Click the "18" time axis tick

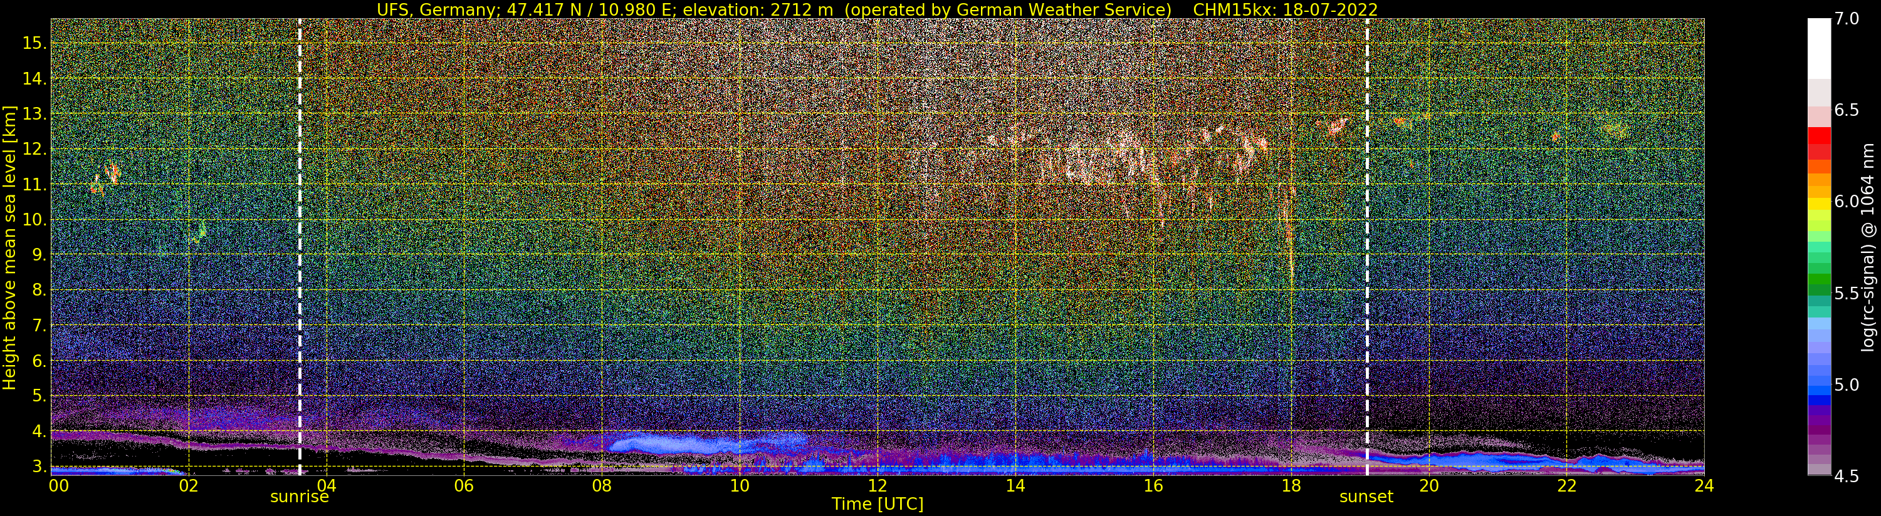tap(1291, 486)
